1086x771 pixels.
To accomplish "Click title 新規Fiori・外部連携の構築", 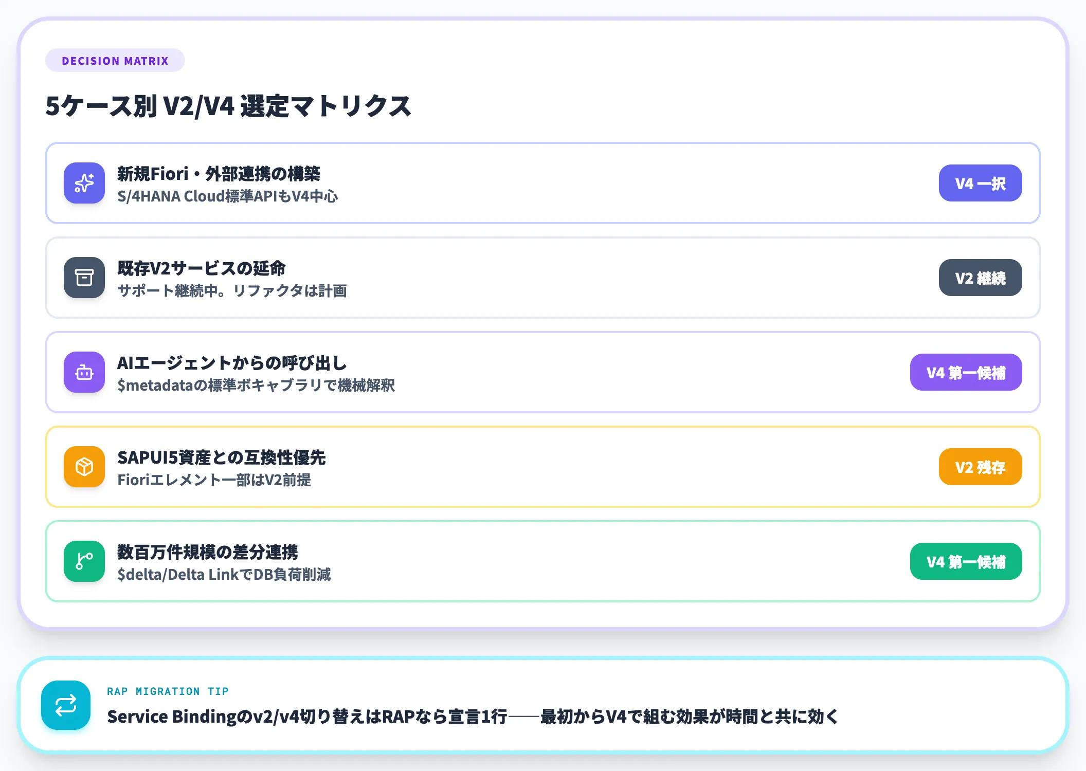I will pyautogui.click(x=219, y=174).
